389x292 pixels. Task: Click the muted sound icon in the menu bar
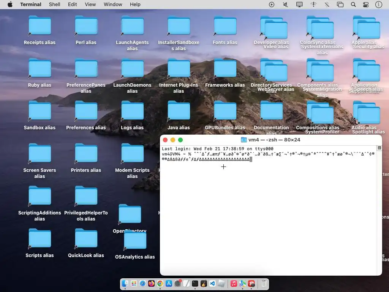coord(286,5)
